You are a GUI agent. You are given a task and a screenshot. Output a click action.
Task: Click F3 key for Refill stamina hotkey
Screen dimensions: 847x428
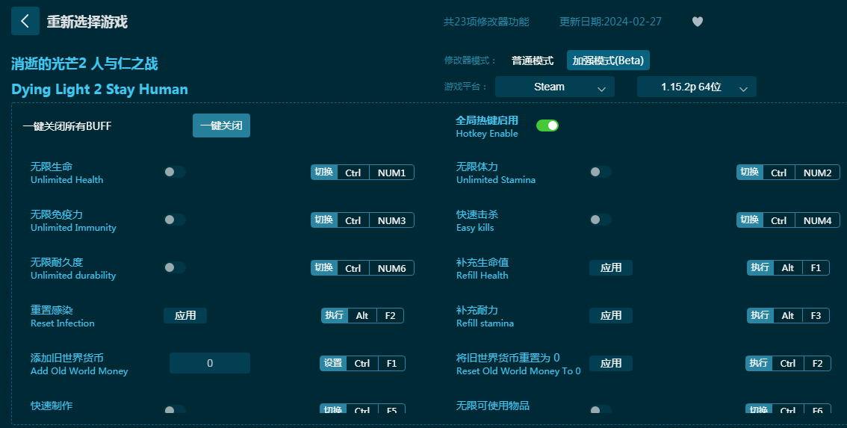816,316
